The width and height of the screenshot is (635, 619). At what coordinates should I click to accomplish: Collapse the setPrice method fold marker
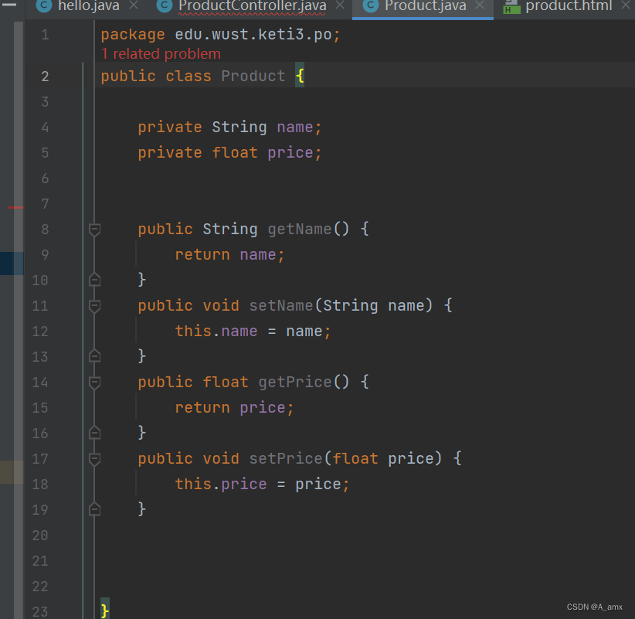(94, 459)
